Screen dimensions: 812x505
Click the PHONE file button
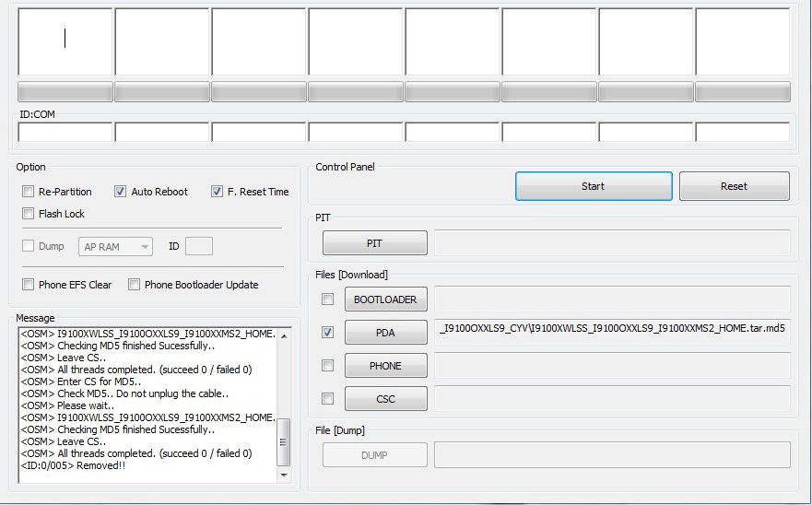coord(386,366)
